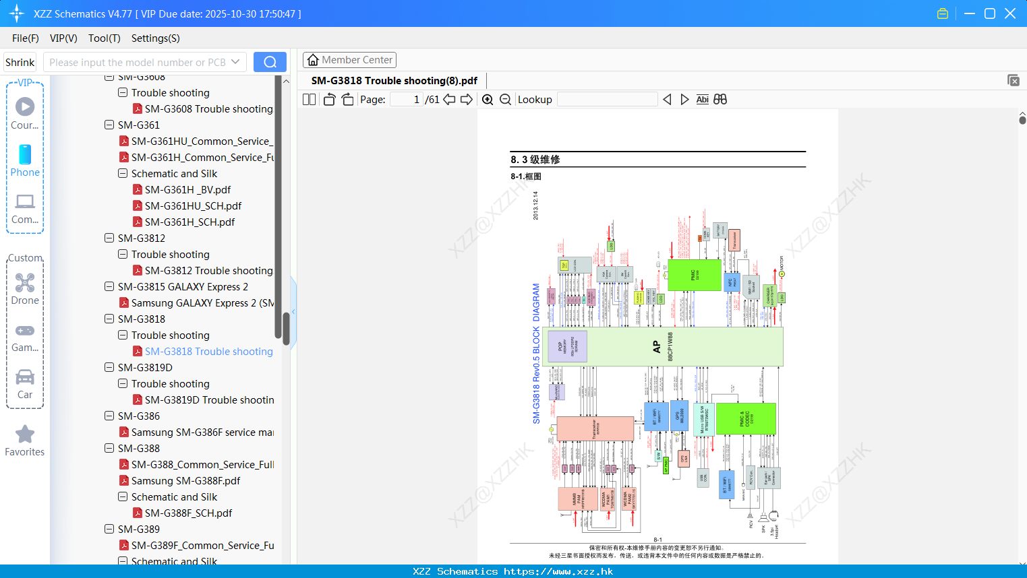Open Samsung SM-G388F.pdf
This screenshot has width=1027, height=578.
[x=180, y=480]
